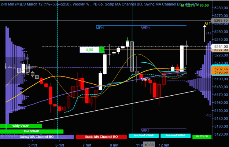
Task: Click the WR1 pivot level label
Action: pyautogui.click(x=145, y=28)
